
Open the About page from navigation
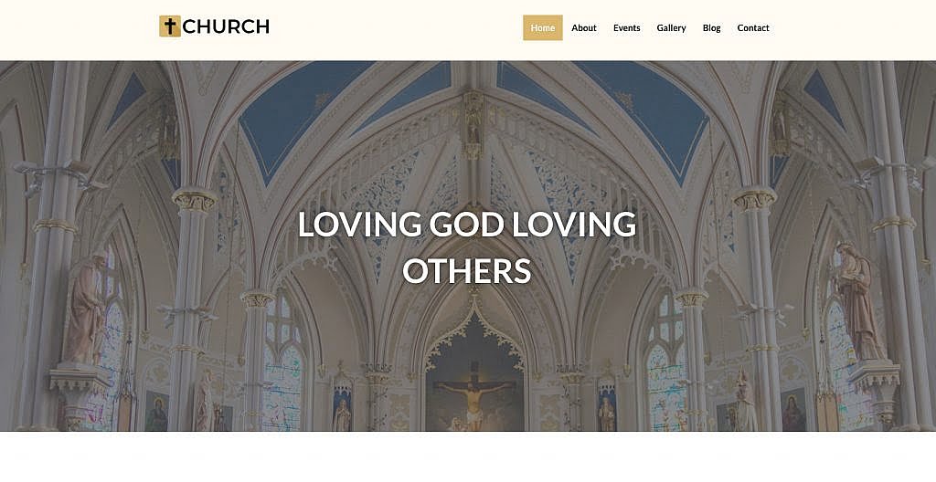pos(584,28)
